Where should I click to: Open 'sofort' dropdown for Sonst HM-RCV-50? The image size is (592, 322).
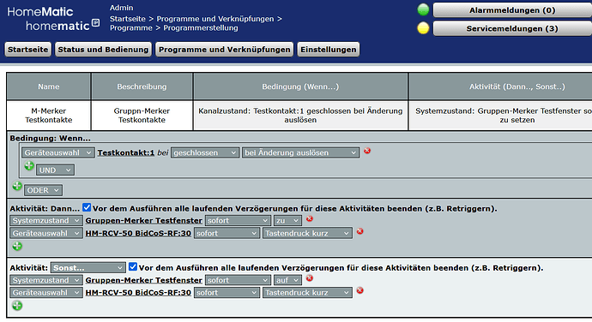(x=227, y=293)
